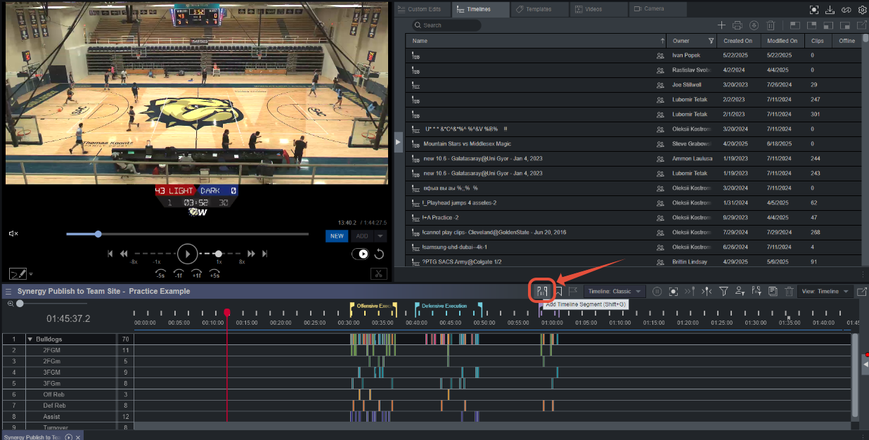The width and height of the screenshot is (869, 440).
Task: Switch to the Videos tab
Action: tap(588, 9)
